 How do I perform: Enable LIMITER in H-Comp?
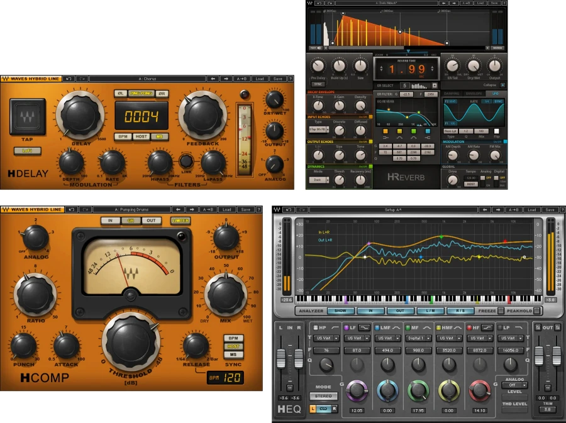click(x=180, y=221)
